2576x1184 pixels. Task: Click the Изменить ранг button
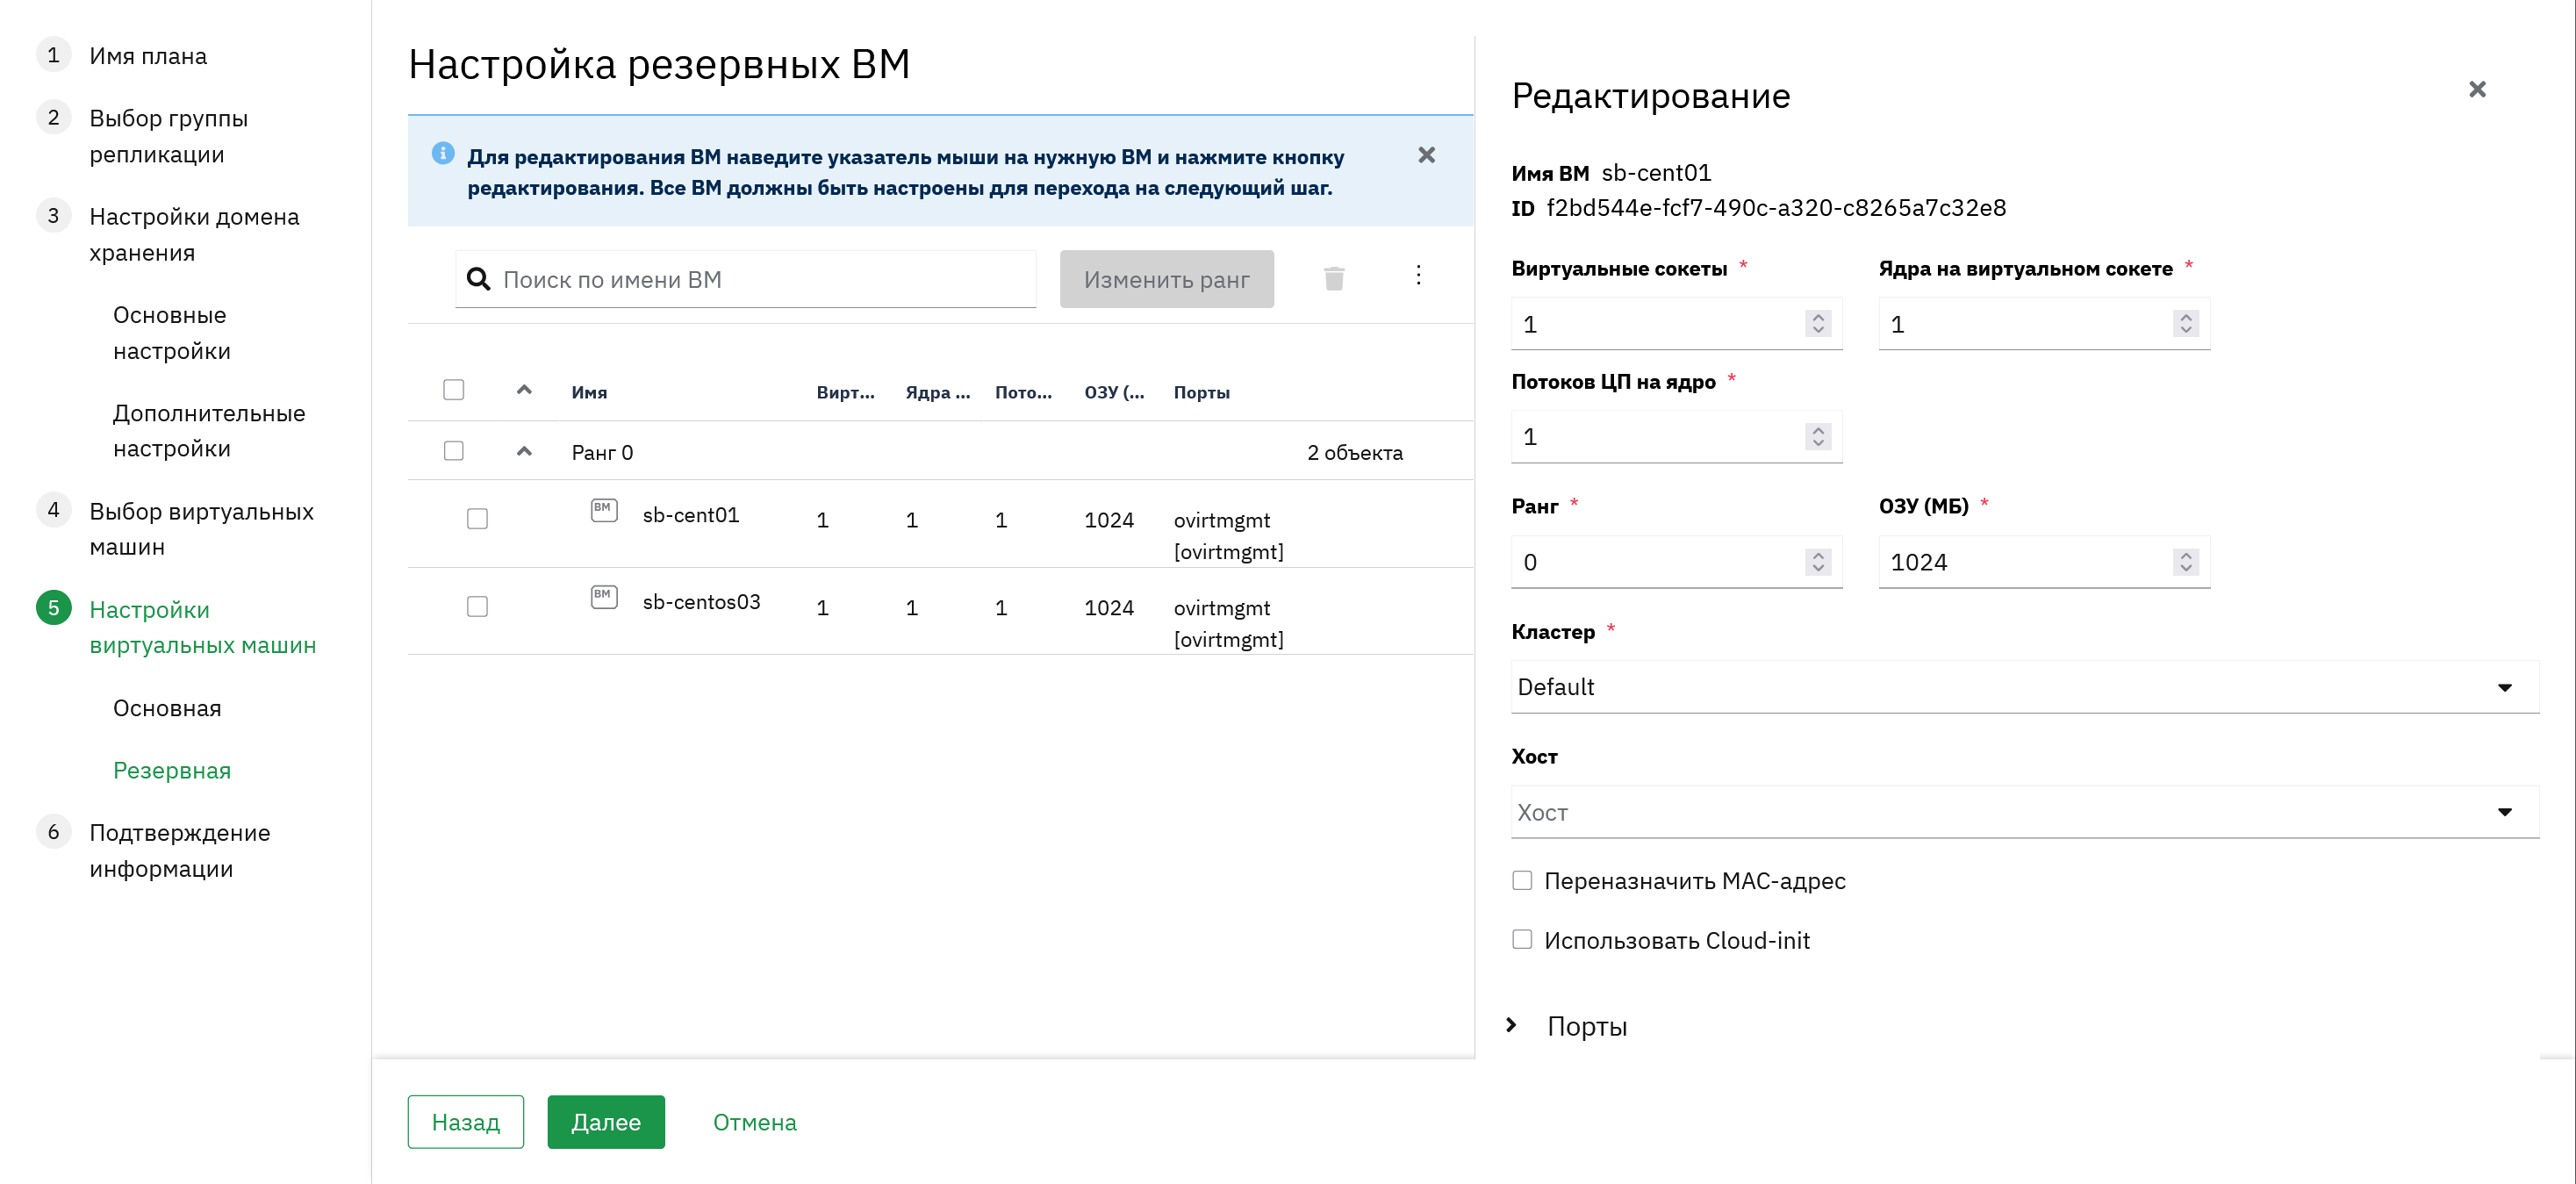click(x=1166, y=279)
